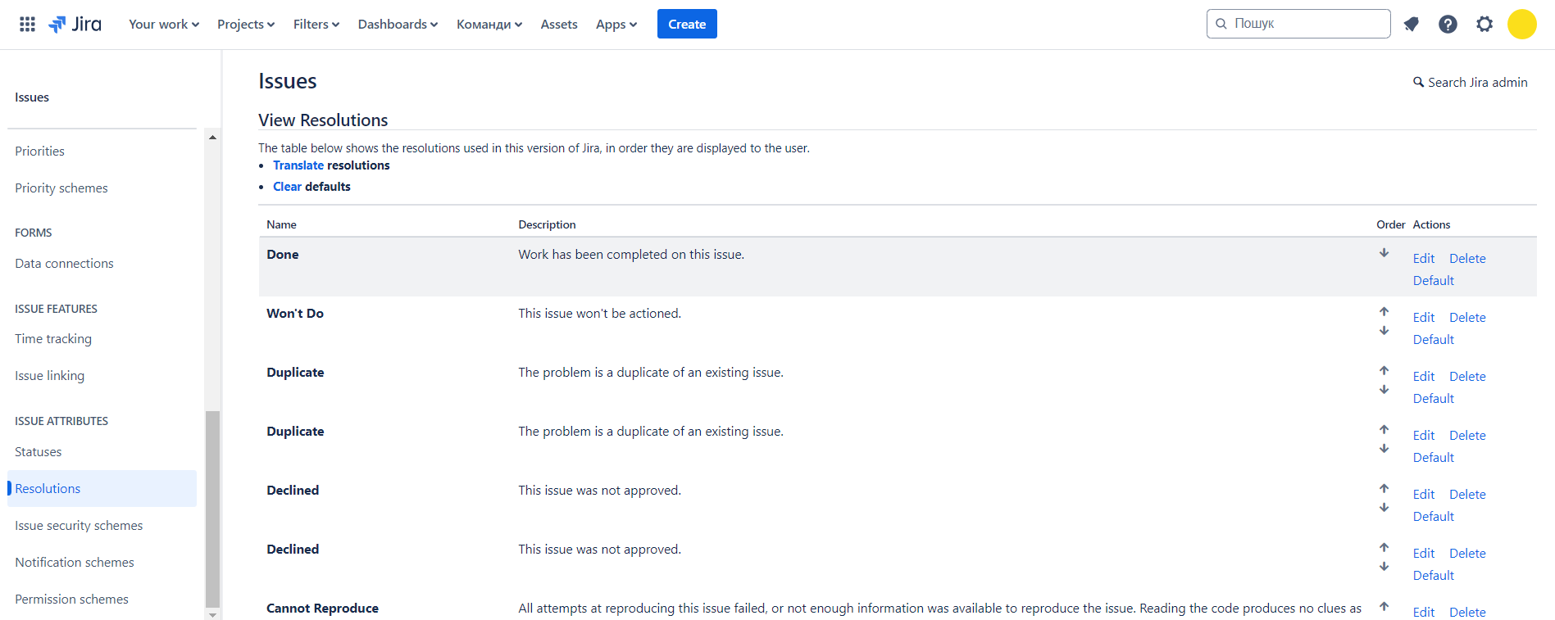Open the Assets menu item
The image size is (1555, 620).
coord(559,24)
